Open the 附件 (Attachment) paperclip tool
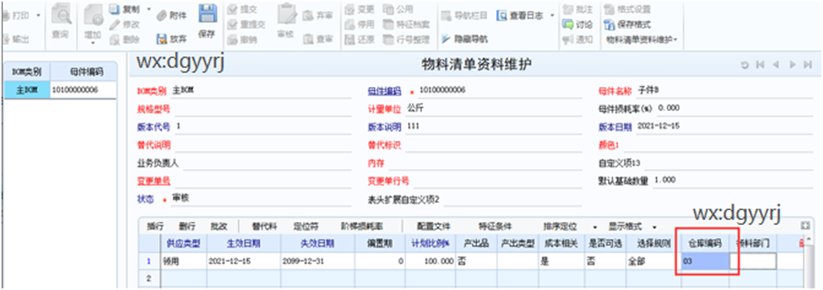This screenshot has height=290, width=823. (x=162, y=16)
